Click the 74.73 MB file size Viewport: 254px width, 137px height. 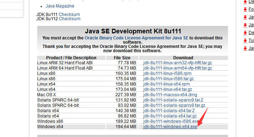click(127, 68)
